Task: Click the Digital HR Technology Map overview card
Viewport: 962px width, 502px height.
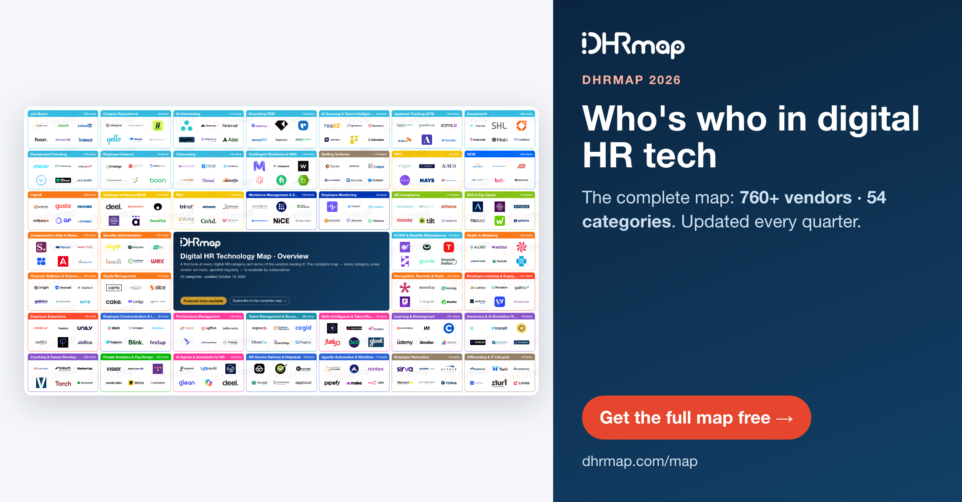Action: pyautogui.click(x=281, y=271)
